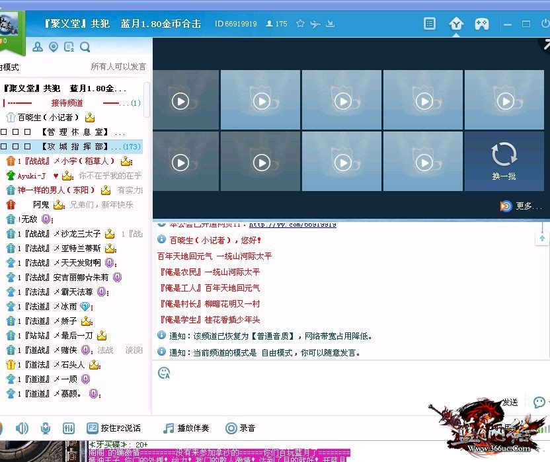Image resolution: width=550 pixels, height=462 pixels.
Task: Play the first video thumbnail
Action: [180, 100]
